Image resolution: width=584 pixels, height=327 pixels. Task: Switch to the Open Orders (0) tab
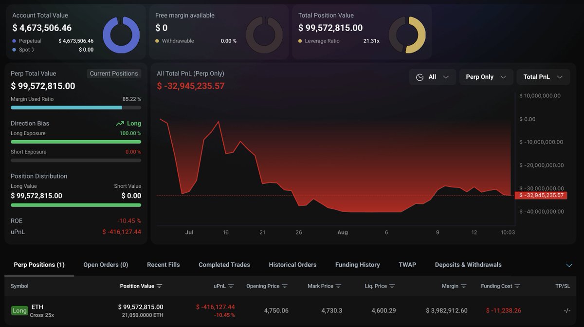[x=106, y=265]
